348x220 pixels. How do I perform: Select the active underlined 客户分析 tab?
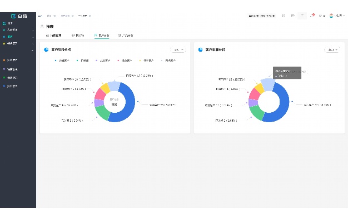(x=102, y=35)
